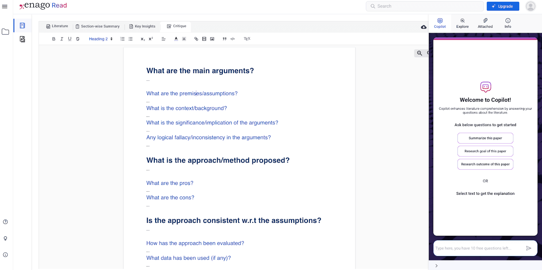Image resolution: width=542 pixels, height=270 pixels.
Task: Insert a hyperlink
Action: click(196, 39)
